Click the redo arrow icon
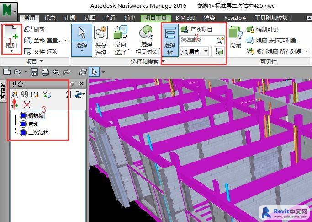 point(67,71)
